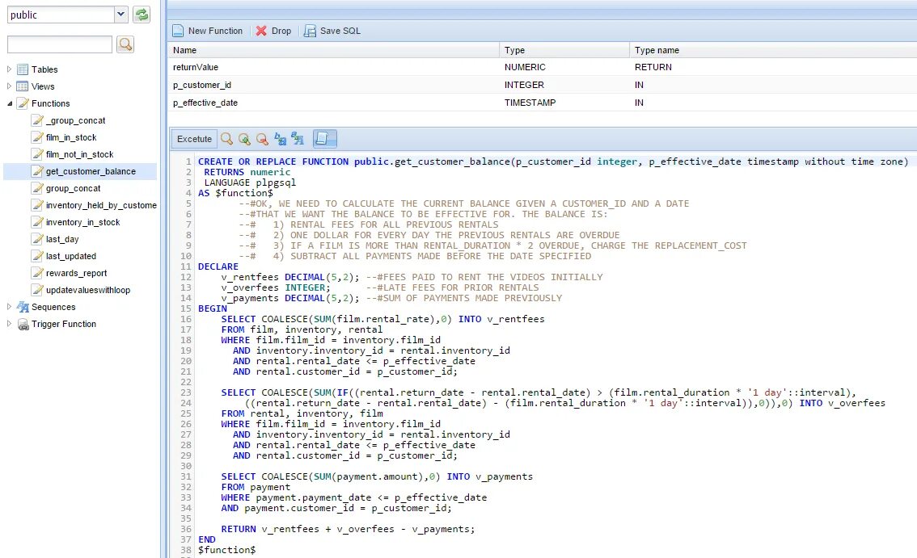Screen dimensions: 917x558
Task: Click the Tables grid icon
Action: pos(23,69)
